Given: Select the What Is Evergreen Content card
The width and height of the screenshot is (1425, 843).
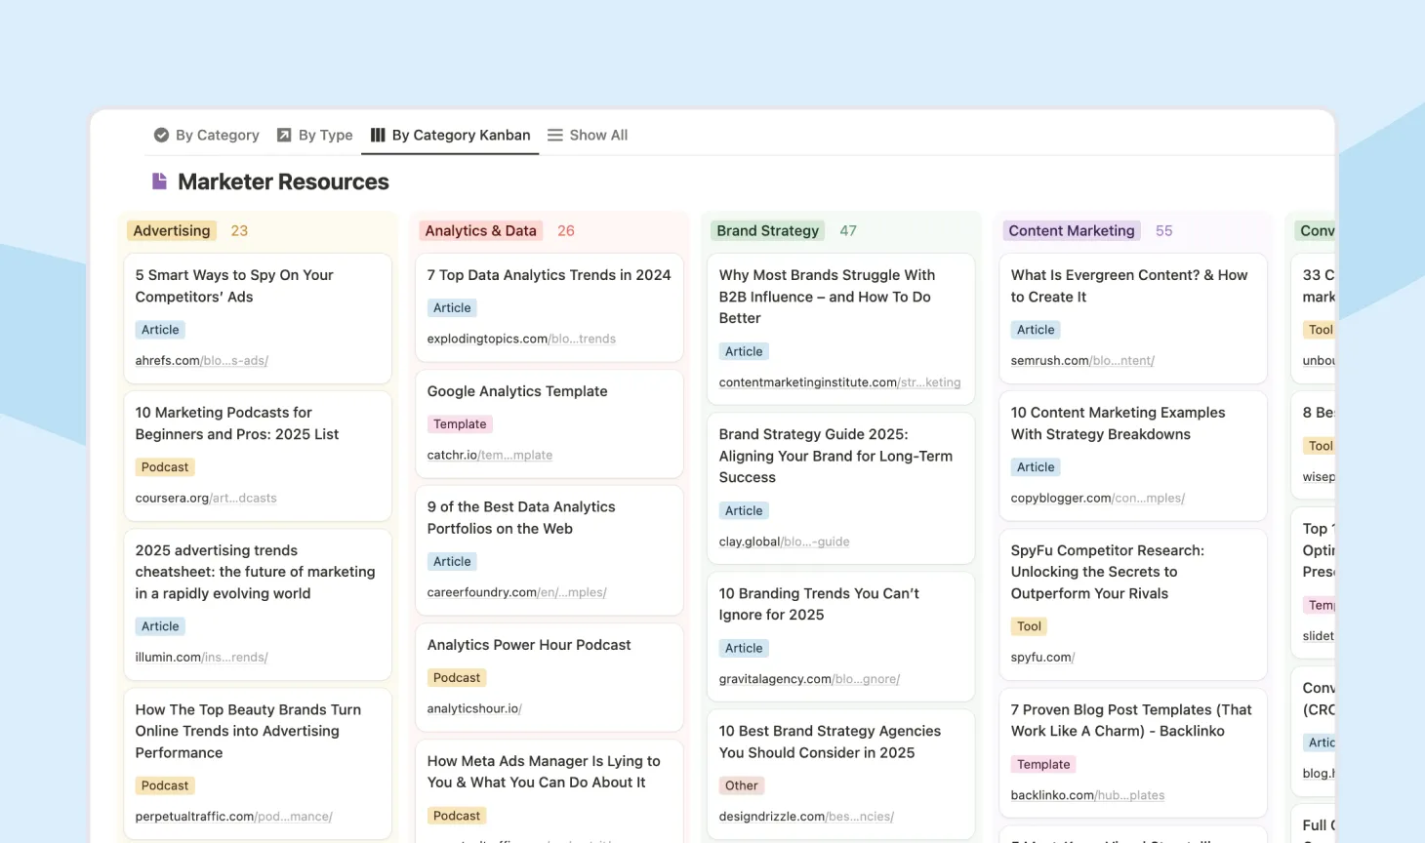Looking at the screenshot, I should point(1130,285).
